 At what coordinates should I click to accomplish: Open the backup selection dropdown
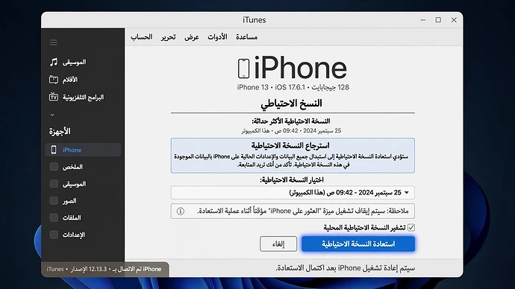(x=293, y=193)
